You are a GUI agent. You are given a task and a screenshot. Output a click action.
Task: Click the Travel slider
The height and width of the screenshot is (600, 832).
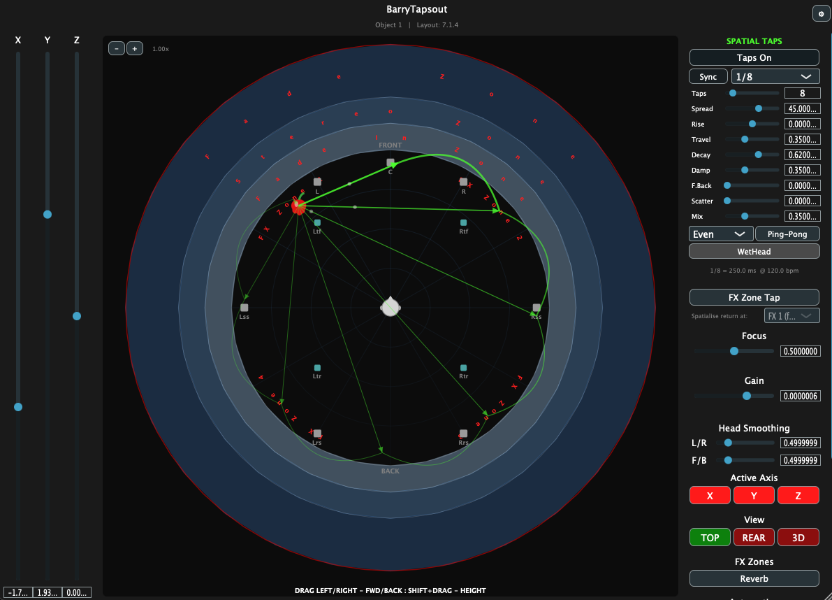[x=752, y=139]
